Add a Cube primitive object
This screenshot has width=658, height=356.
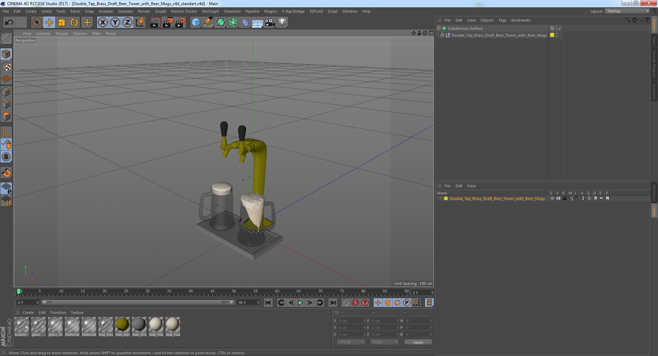point(196,23)
